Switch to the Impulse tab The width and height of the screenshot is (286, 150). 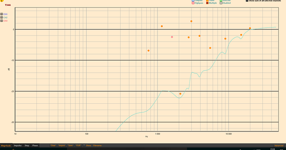(18, 145)
